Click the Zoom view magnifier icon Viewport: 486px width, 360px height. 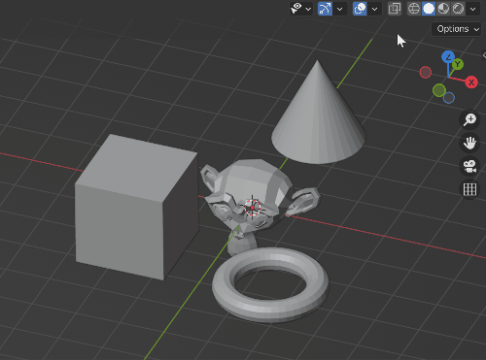tap(469, 119)
